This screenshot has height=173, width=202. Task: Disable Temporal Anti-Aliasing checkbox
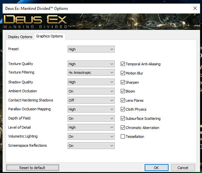coord(123,64)
